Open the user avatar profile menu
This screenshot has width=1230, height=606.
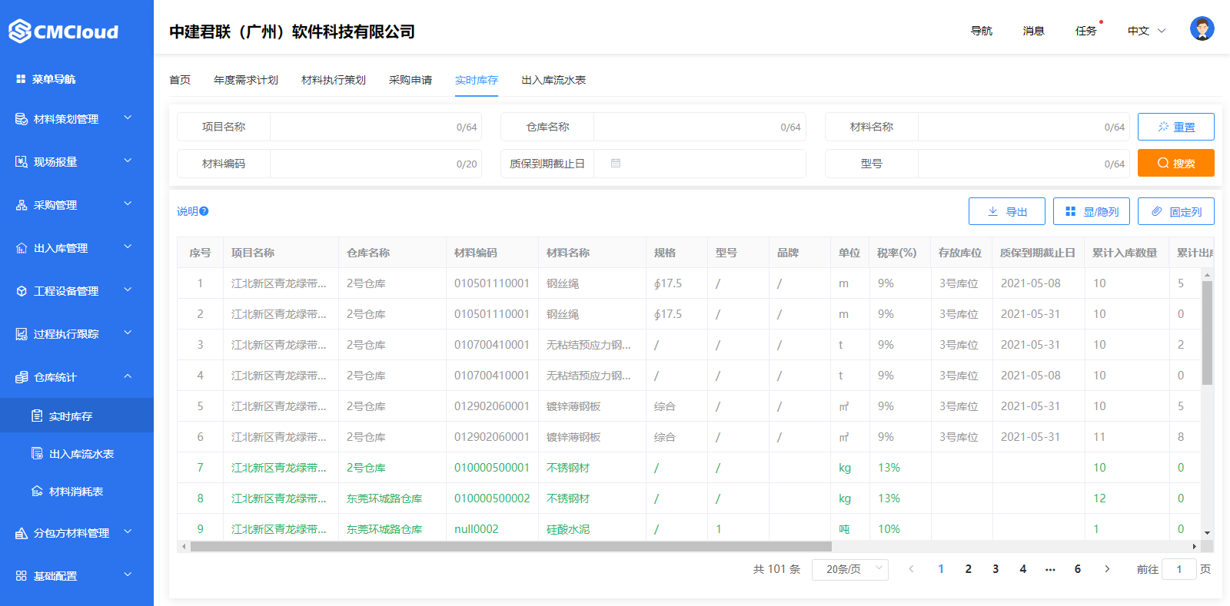(1202, 29)
